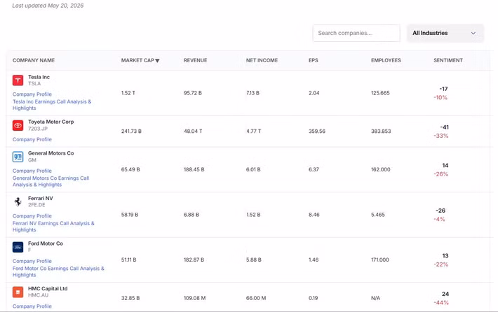Click Toyota EPS value 359.56
498x312 pixels.
tap(317, 131)
